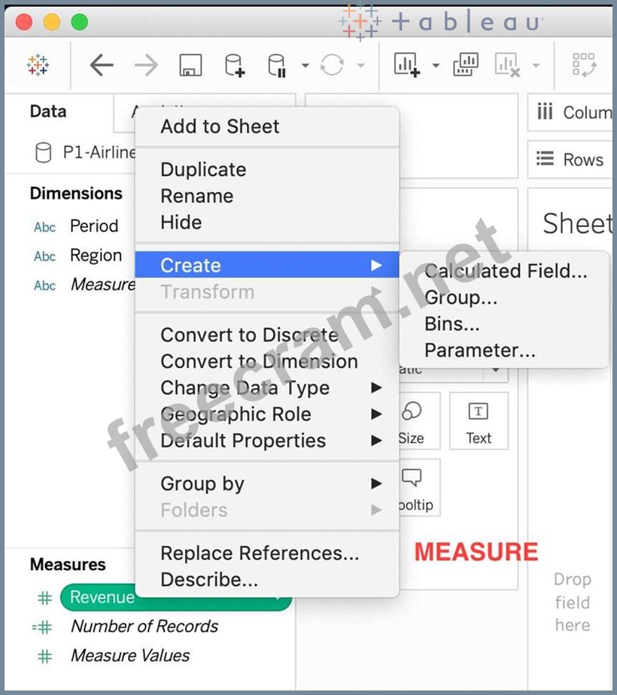Click the Text button on Marks card
The image size is (617, 695).
coord(479,423)
